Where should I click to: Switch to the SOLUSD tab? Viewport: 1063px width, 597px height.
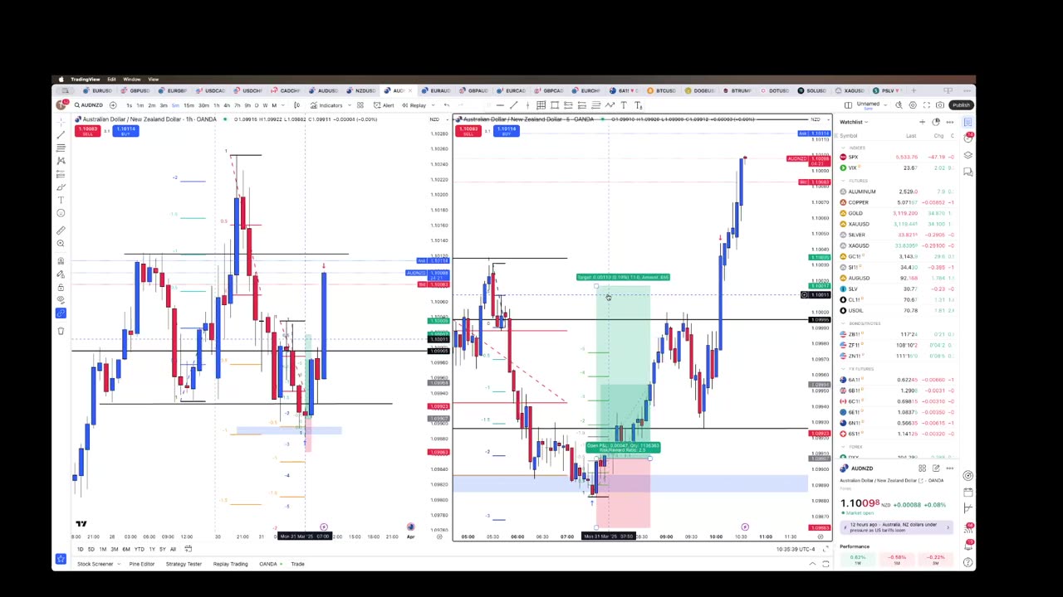point(813,90)
